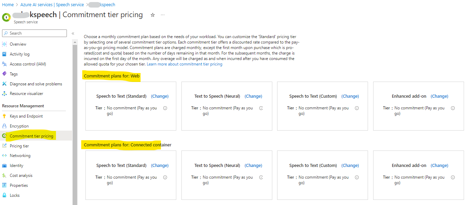Show tooltip info for Web Speech to Text tier
This screenshot has height=205, width=475.
coord(165,108)
